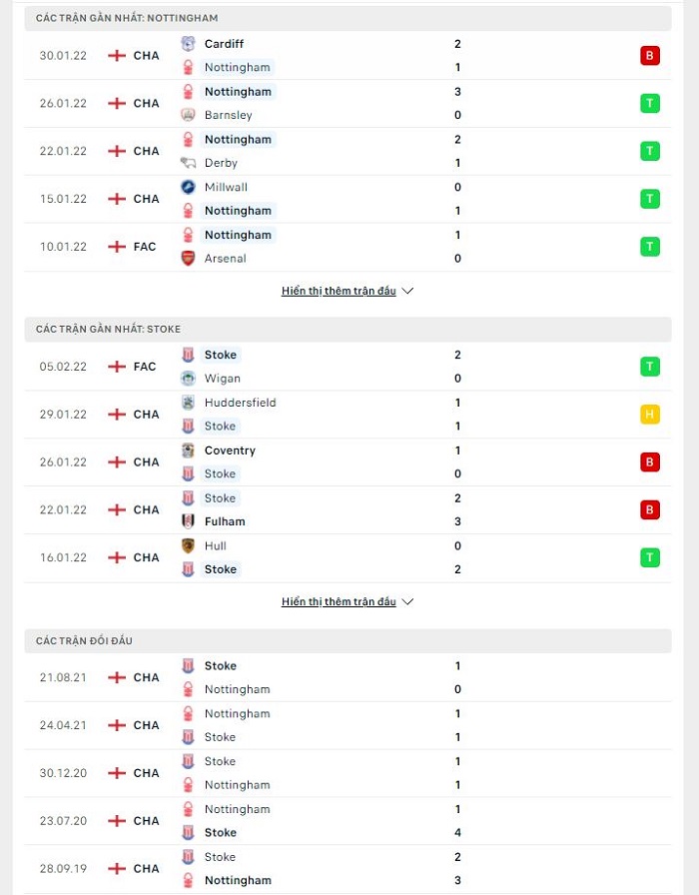Select the Barnsley team name
699x895 pixels.
[x=229, y=115]
